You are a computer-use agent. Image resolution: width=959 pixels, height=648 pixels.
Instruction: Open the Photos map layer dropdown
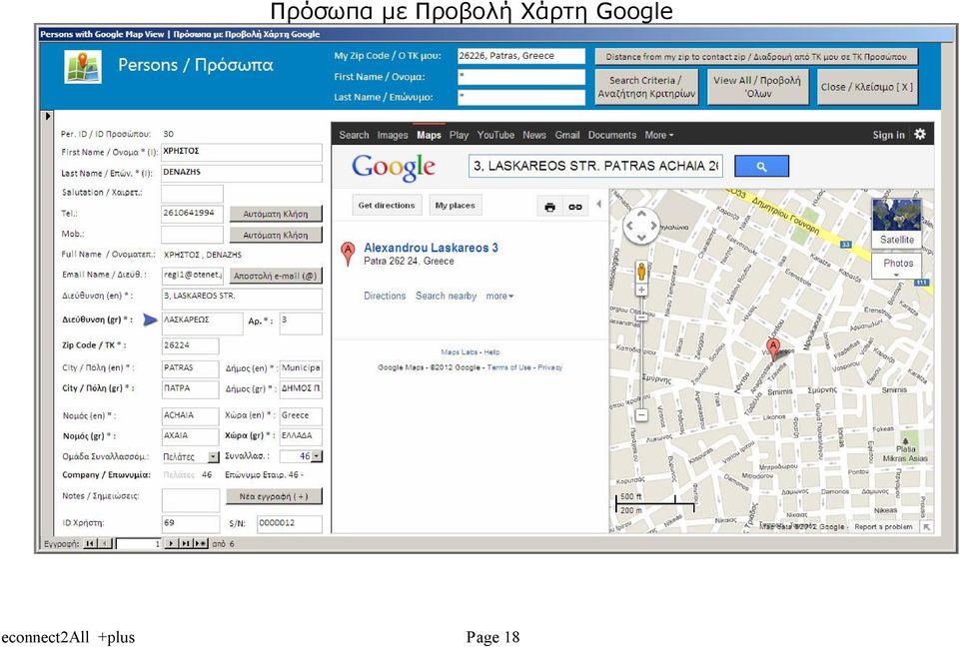tap(897, 266)
